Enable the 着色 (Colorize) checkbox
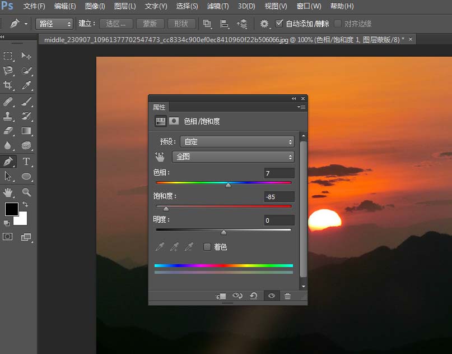 [207, 246]
